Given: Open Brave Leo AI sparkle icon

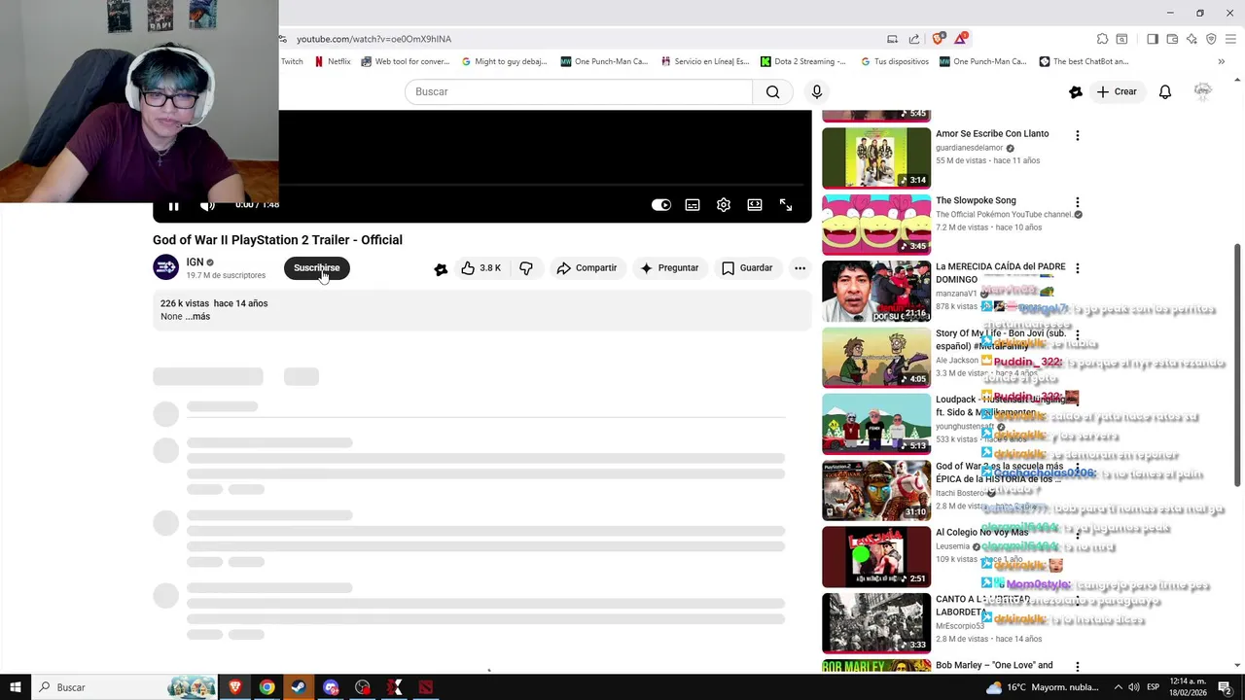Looking at the screenshot, I should pos(1192,39).
